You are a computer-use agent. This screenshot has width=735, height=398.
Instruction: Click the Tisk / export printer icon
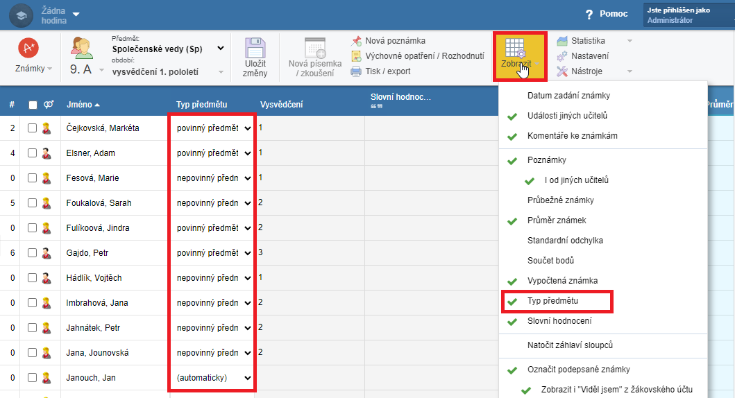click(x=356, y=71)
